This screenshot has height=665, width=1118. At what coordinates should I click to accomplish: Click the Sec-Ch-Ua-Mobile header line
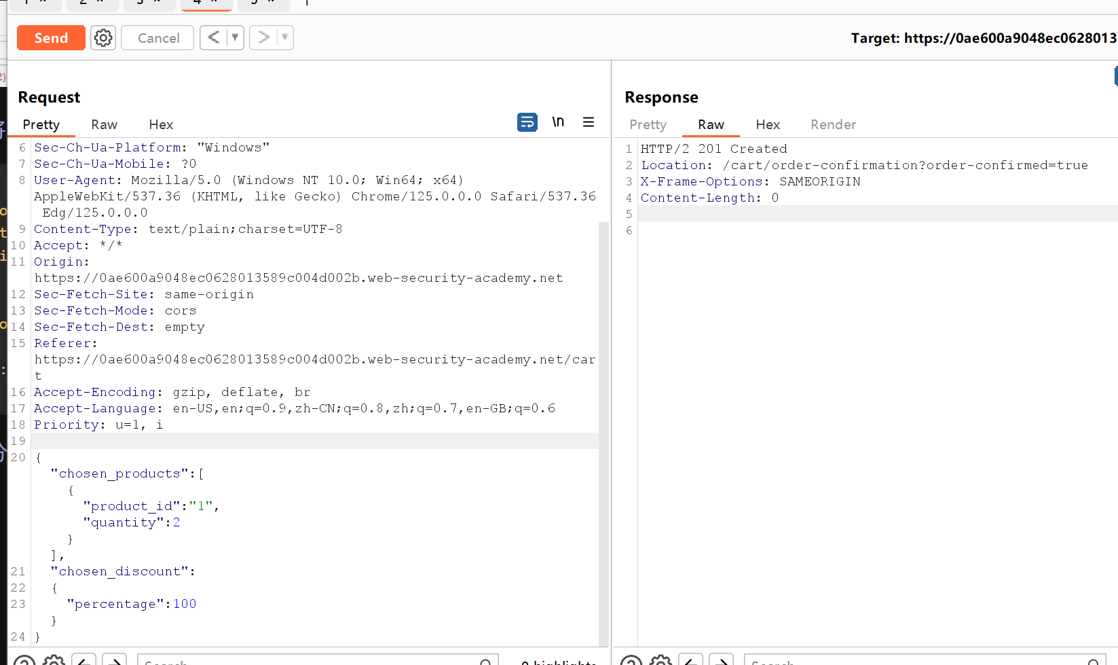coord(115,164)
